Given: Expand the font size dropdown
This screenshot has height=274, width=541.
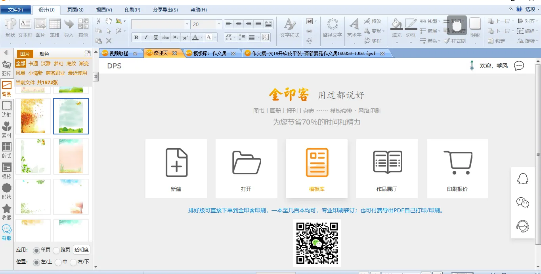Looking at the screenshot, I should coord(219,25).
